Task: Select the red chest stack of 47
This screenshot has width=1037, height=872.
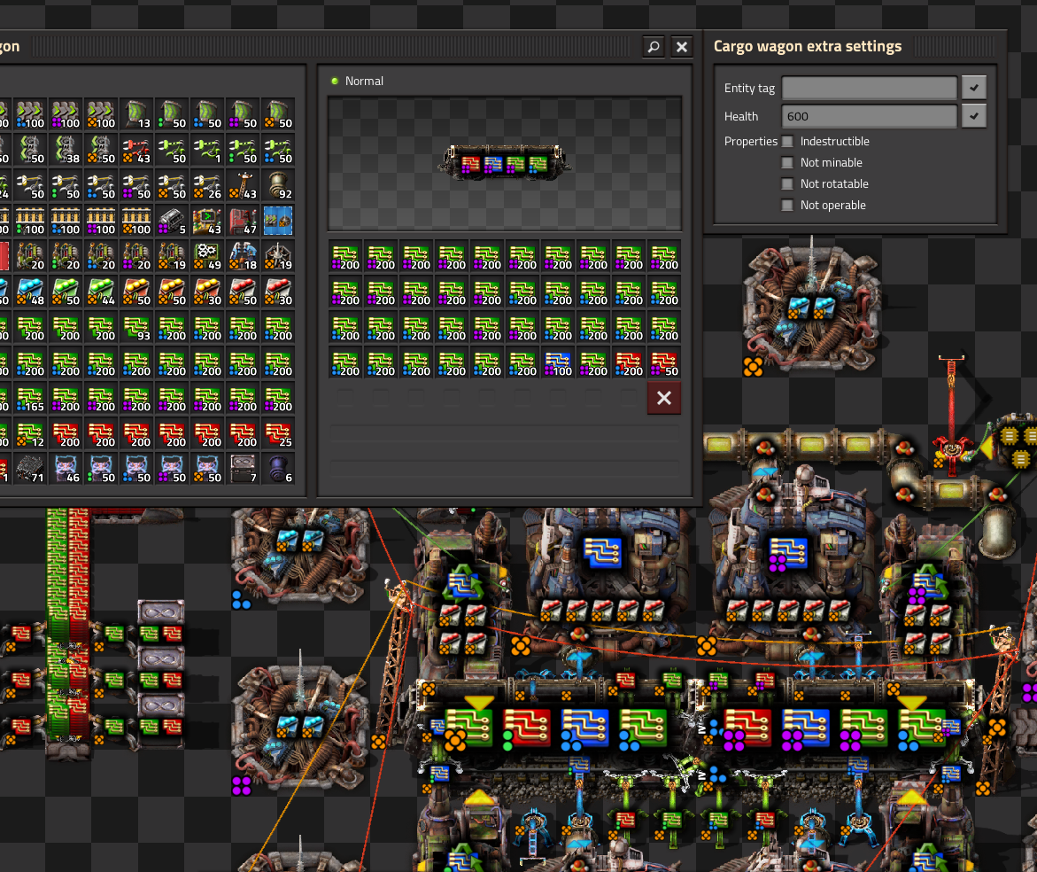Action: point(243,221)
